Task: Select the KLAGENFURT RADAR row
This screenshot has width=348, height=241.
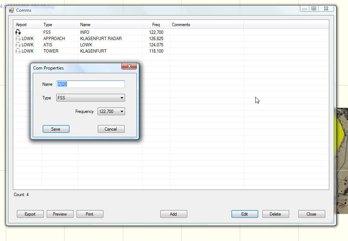Action: click(x=101, y=39)
